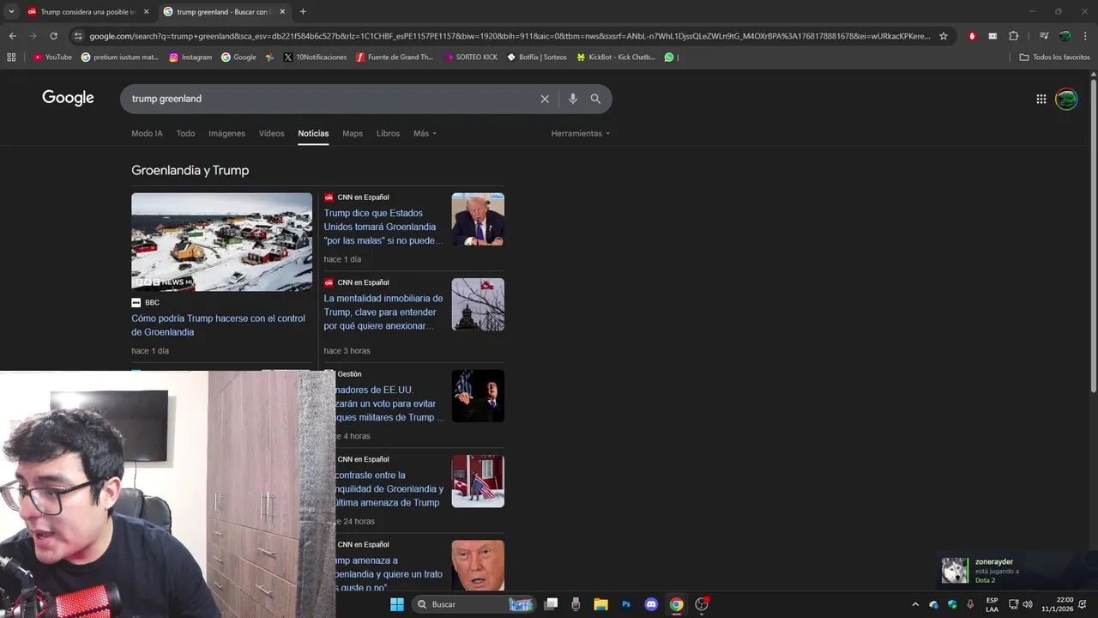This screenshot has width=1098, height=618.
Task: Open the WhatsApp bookmark icon
Action: coord(669,58)
